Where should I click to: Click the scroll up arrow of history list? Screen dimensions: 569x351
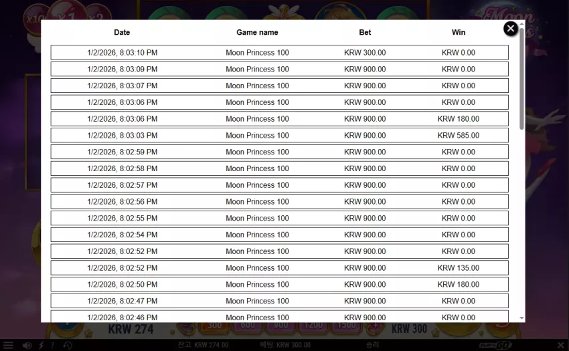coord(521,23)
